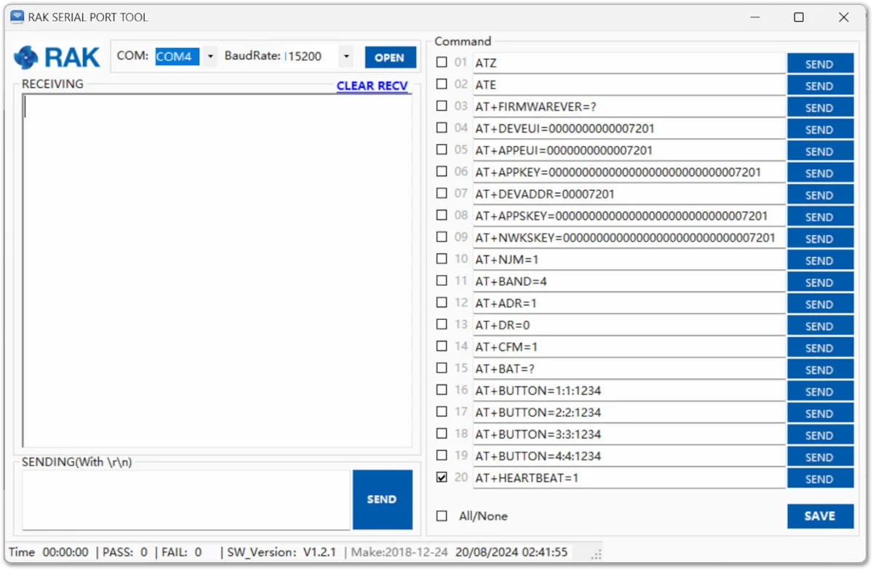The height and width of the screenshot is (570, 873).
Task: Click the date time 20/08/2024 02:41:55
Action: tap(511, 553)
